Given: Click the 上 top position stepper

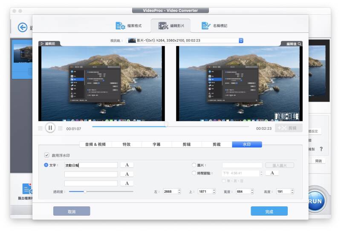Looking at the screenshot, I should (214, 191).
